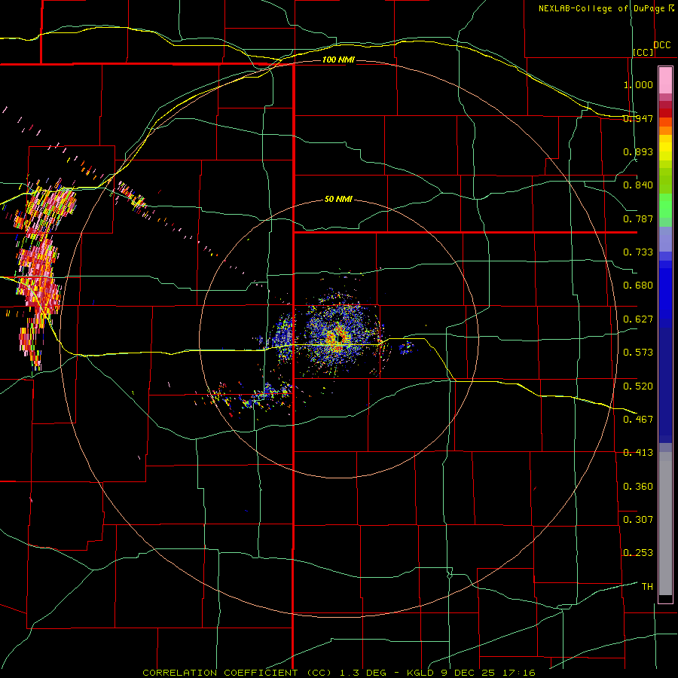Select the 0.627 color scale value
The image size is (678, 678).
coord(638,319)
